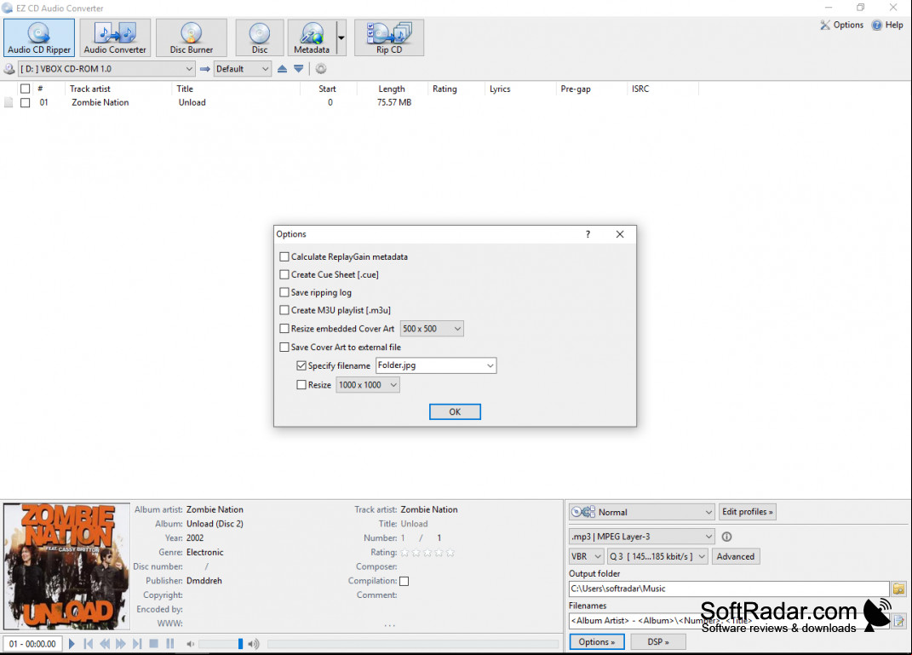Skip to previous track
The image size is (912, 655).
tap(88, 643)
